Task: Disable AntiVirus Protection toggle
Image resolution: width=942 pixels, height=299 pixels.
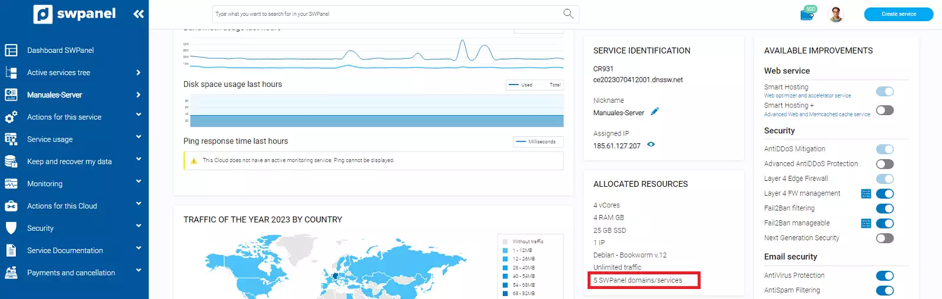Action: [884, 276]
